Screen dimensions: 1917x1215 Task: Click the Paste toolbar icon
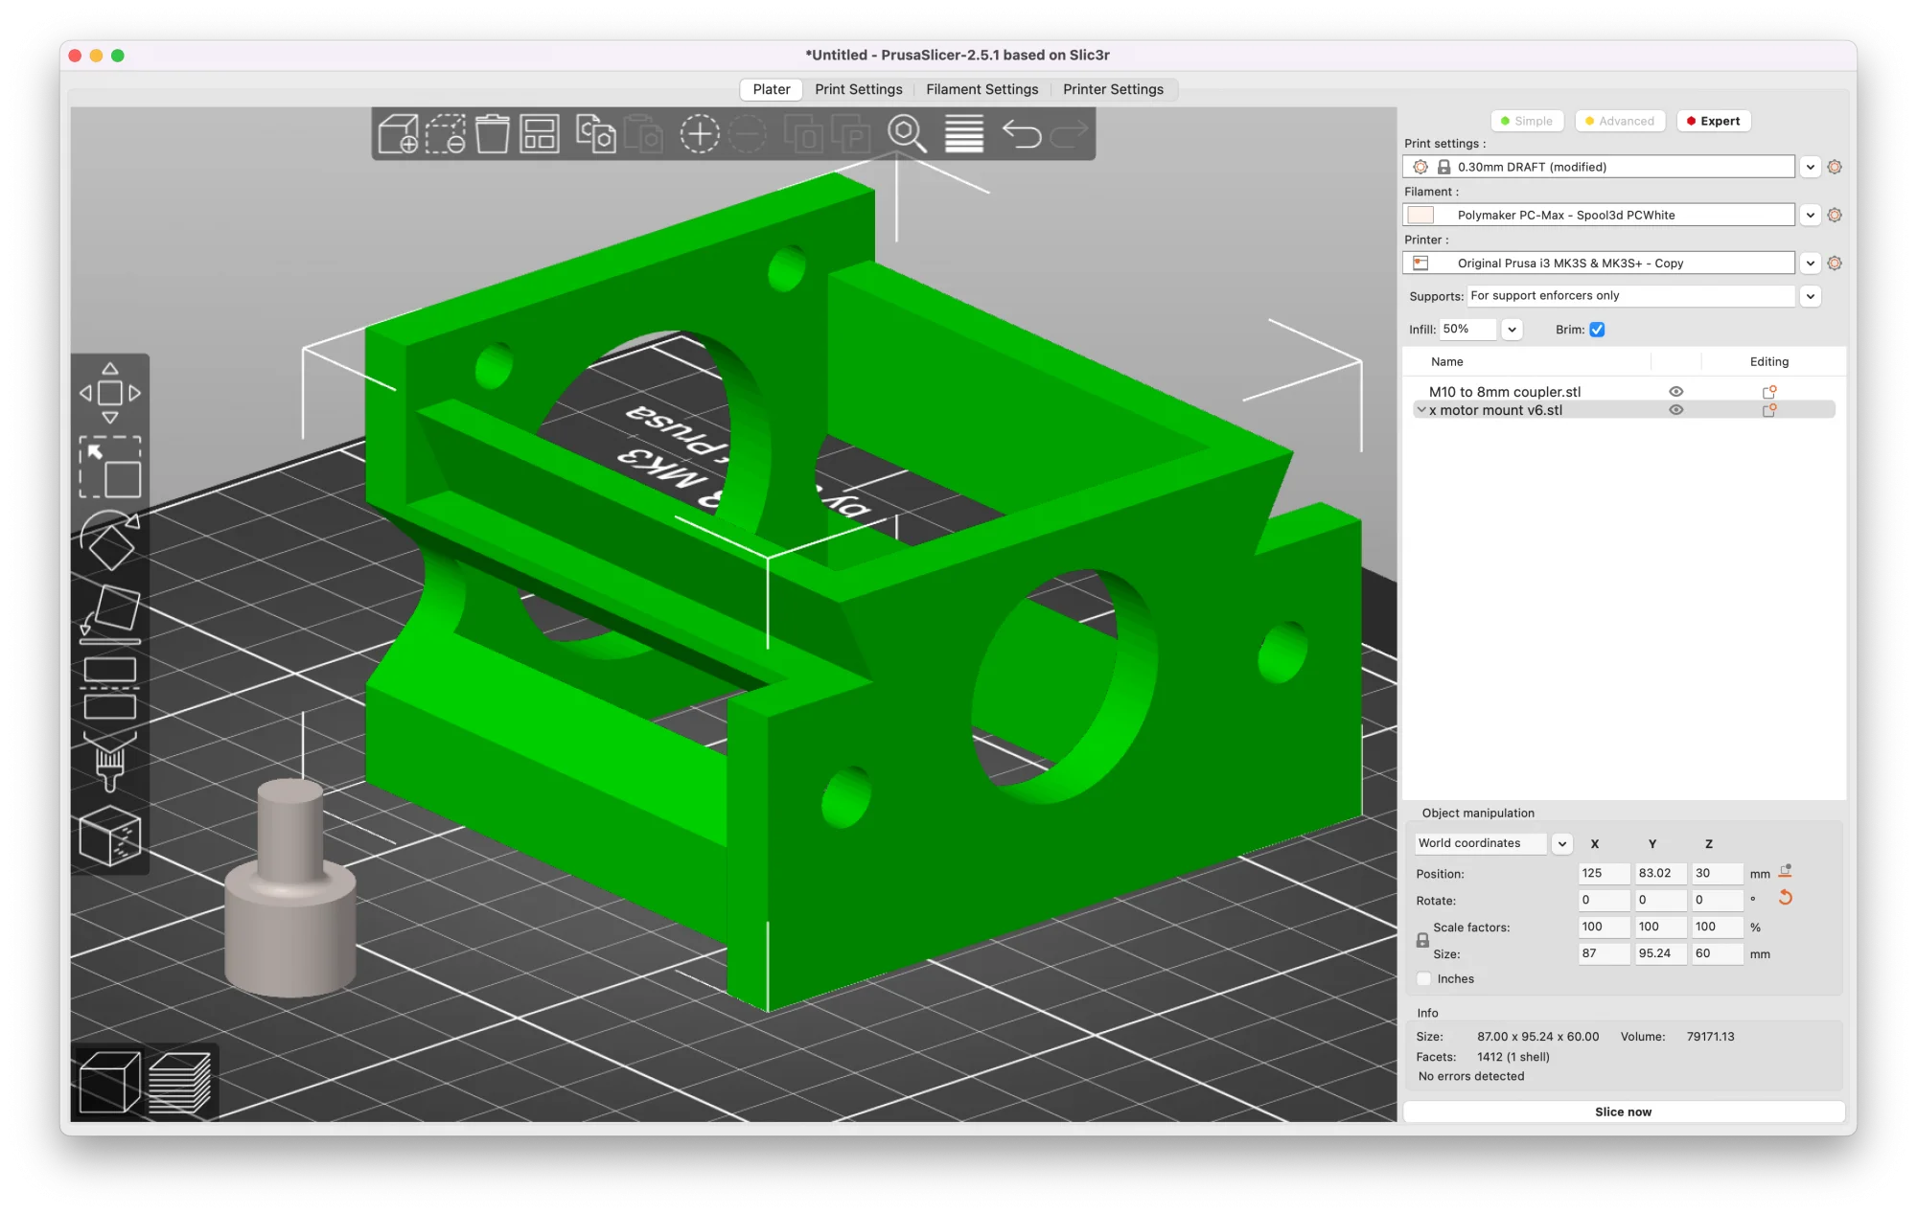(x=644, y=134)
